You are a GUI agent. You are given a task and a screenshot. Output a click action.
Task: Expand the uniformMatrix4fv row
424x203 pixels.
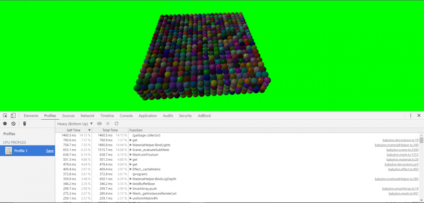pos(131,198)
